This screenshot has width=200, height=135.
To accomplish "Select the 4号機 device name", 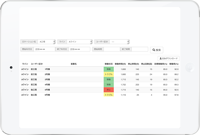I will tap(47, 85).
